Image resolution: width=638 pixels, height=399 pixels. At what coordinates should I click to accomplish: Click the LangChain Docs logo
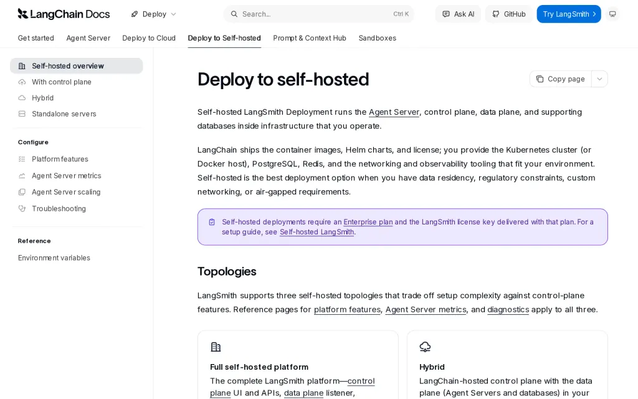(x=64, y=14)
